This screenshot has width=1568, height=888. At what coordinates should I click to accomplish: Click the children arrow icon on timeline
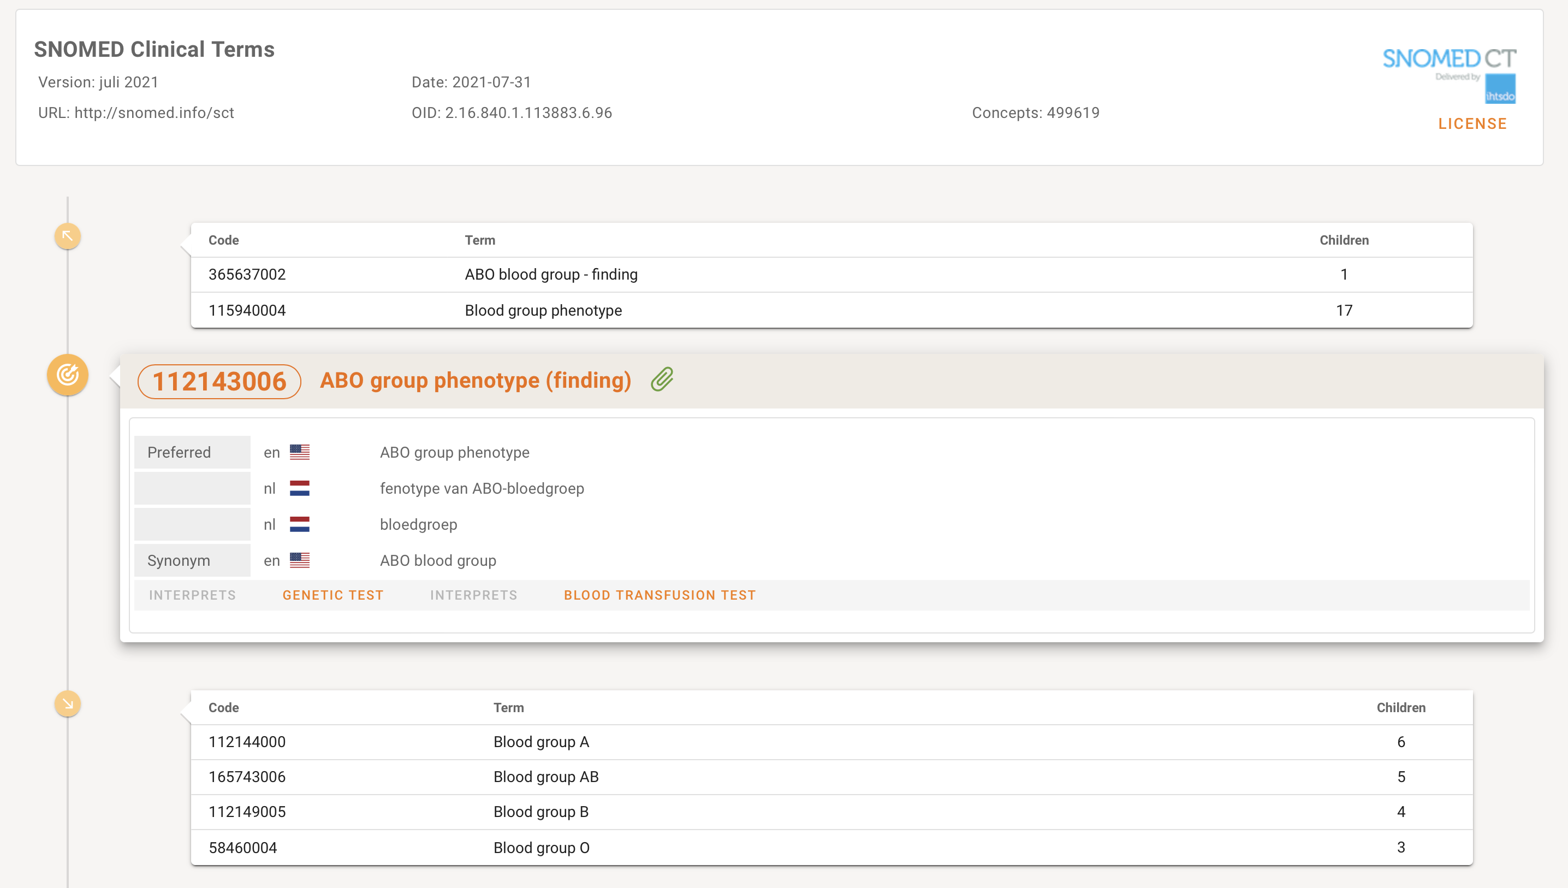(68, 704)
